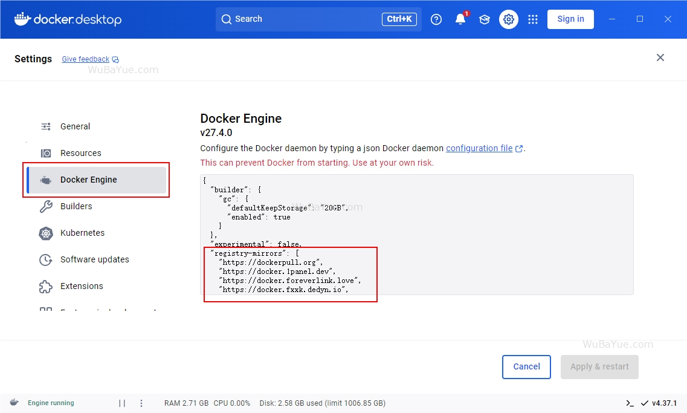Select Docker Engine settings section
Image resolution: width=687 pixels, height=413 pixels.
[x=97, y=180]
